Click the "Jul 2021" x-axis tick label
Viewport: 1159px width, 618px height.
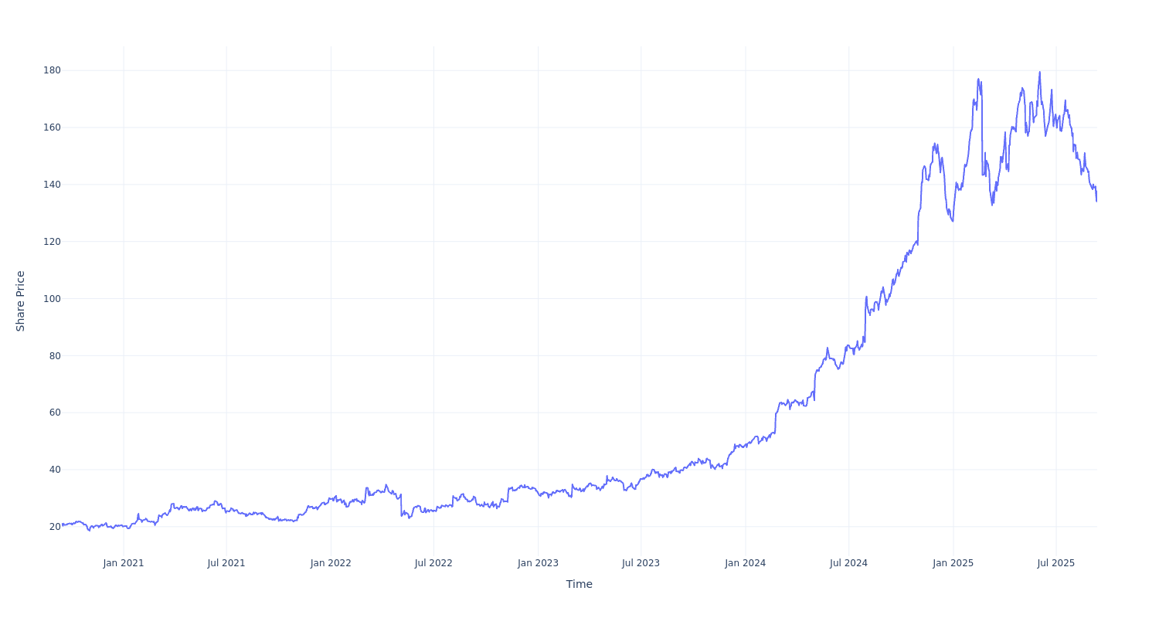(226, 563)
